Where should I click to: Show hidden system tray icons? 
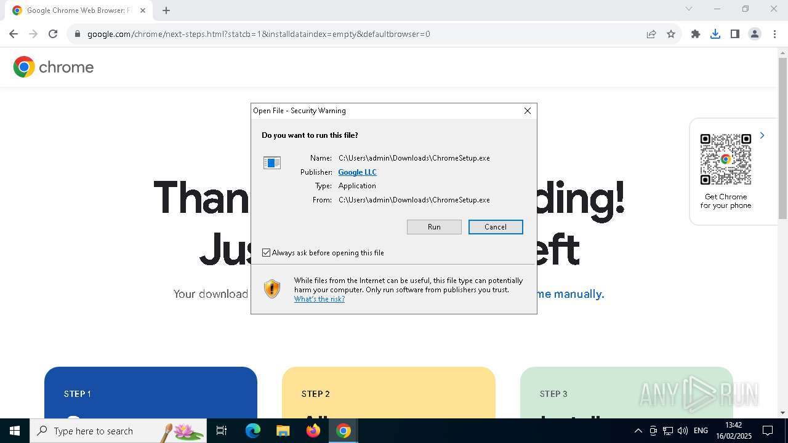tap(638, 431)
